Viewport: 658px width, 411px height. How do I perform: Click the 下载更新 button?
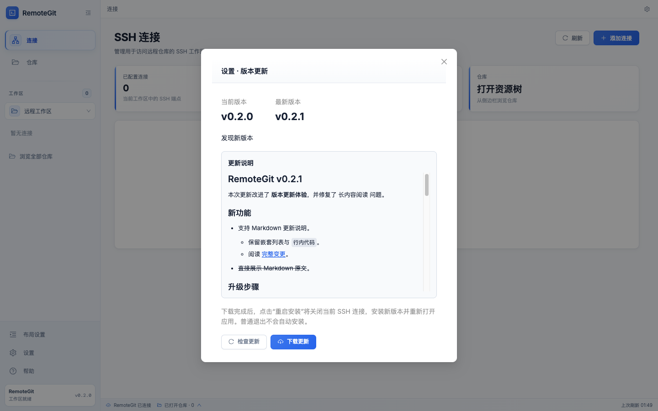293,342
